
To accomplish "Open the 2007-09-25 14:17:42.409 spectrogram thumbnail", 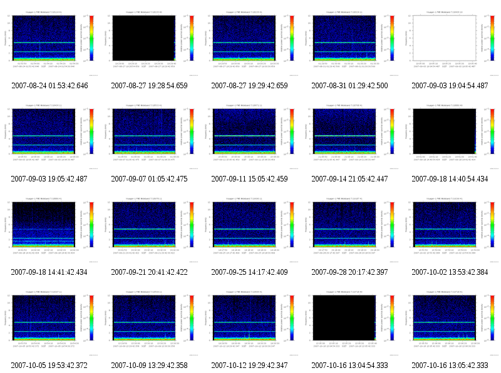I will point(250,230).
